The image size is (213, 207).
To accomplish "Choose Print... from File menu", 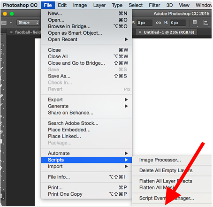I will [86, 187].
